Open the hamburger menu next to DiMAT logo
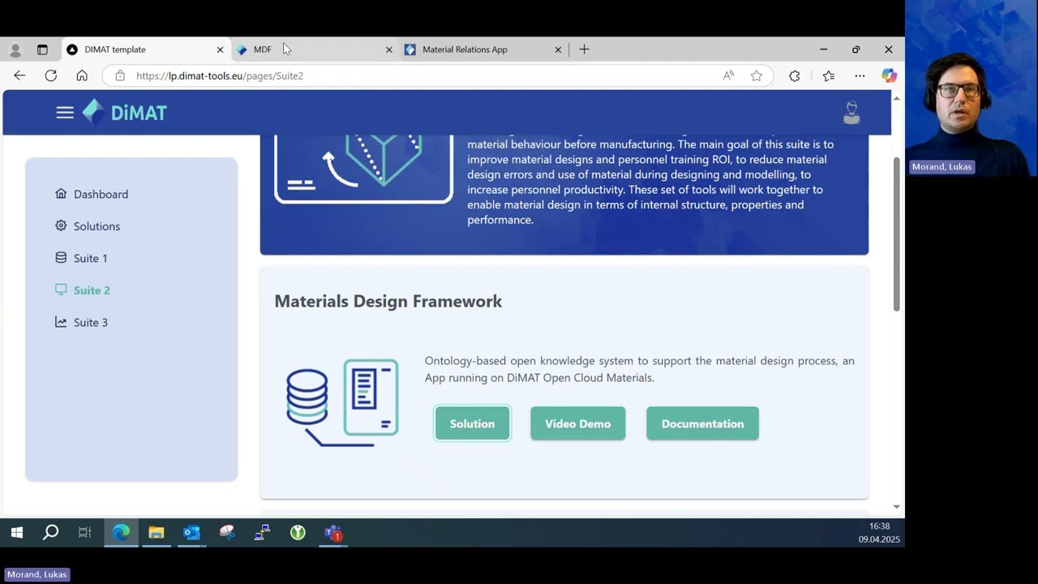Image resolution: width=1038 pixels, height=584 pixels. point(65,113)
